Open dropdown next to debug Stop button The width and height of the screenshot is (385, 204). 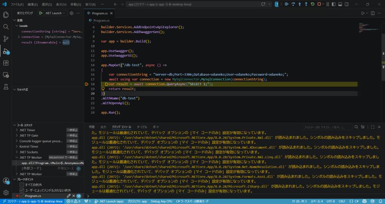[323, 4]
